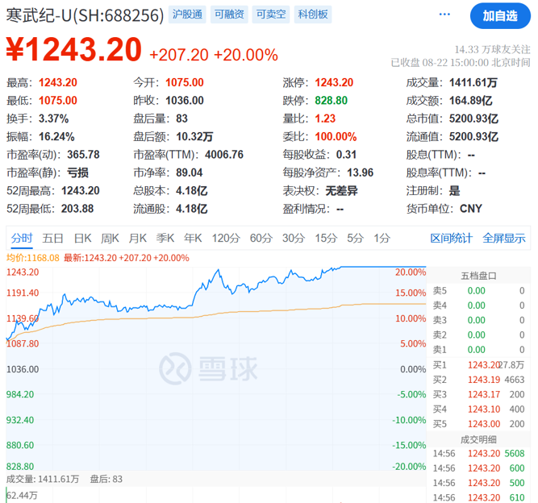Select the 卖5 order book row
The width and height of the screenshot is (538, 503).
pyautogui.click(x=478, y=291)
